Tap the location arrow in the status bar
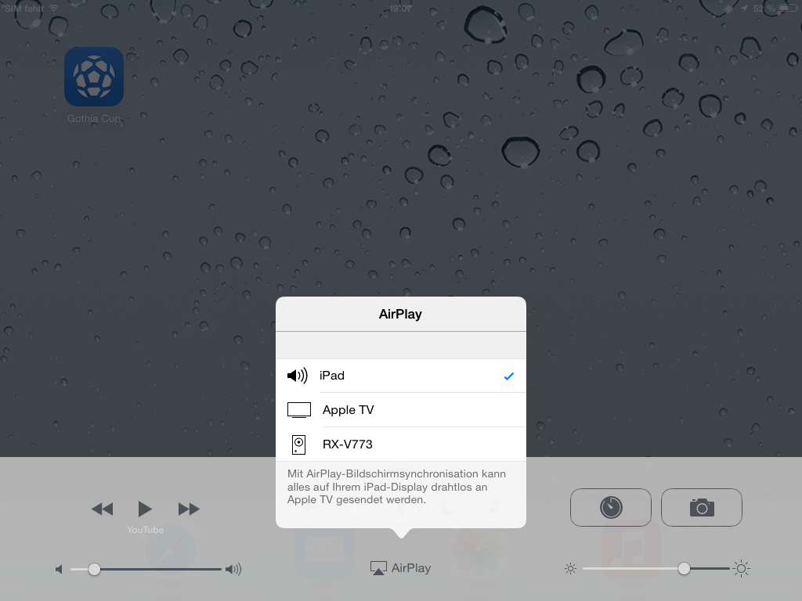802x601 pixels. 744,8
